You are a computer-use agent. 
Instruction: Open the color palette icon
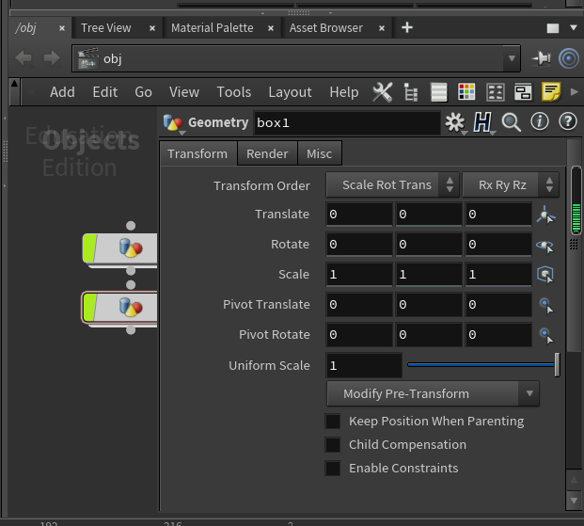(x=466, y=92)
